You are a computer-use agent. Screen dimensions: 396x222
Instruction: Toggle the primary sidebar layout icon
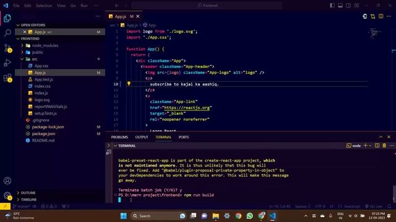332,6
